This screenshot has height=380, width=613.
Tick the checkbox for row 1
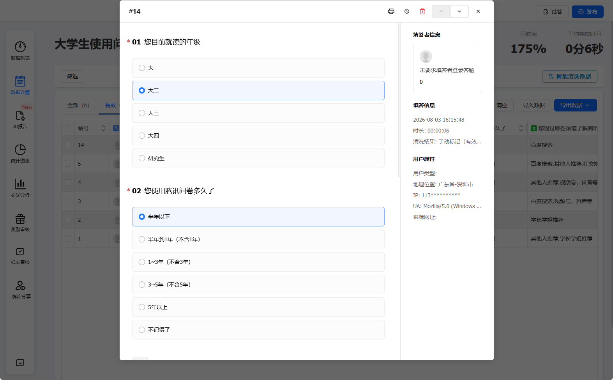pos(68,239)
